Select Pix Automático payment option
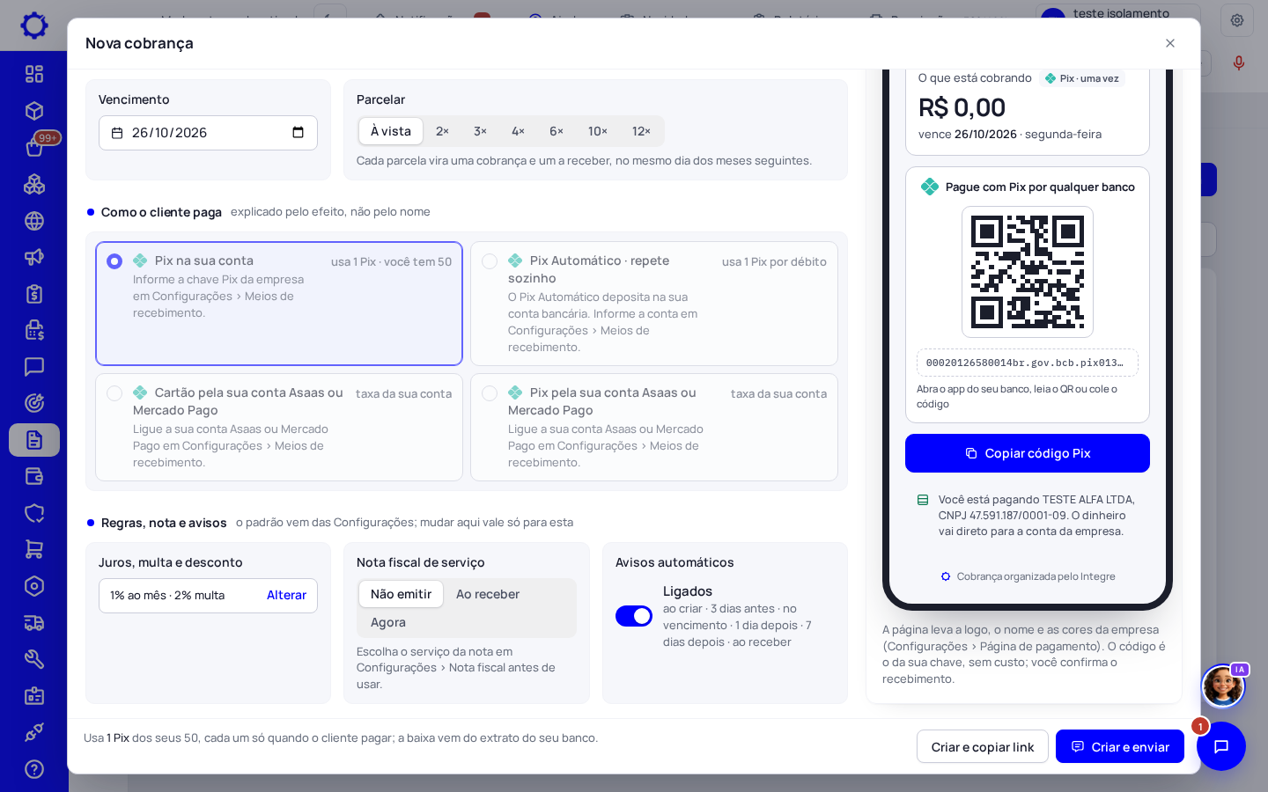Image resolution: width=1268 pixels, height=792 pixels. pyautogui.click(x=654, y=304)
